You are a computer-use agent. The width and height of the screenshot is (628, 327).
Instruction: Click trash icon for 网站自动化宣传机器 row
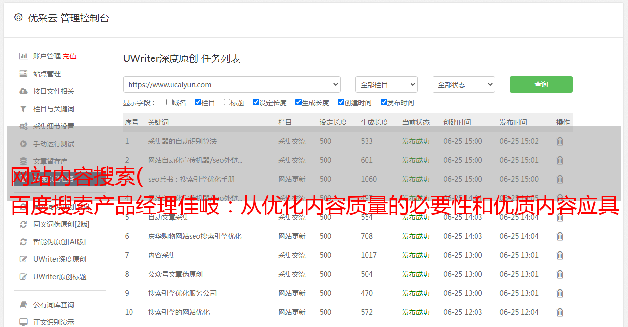coord(560,160)
